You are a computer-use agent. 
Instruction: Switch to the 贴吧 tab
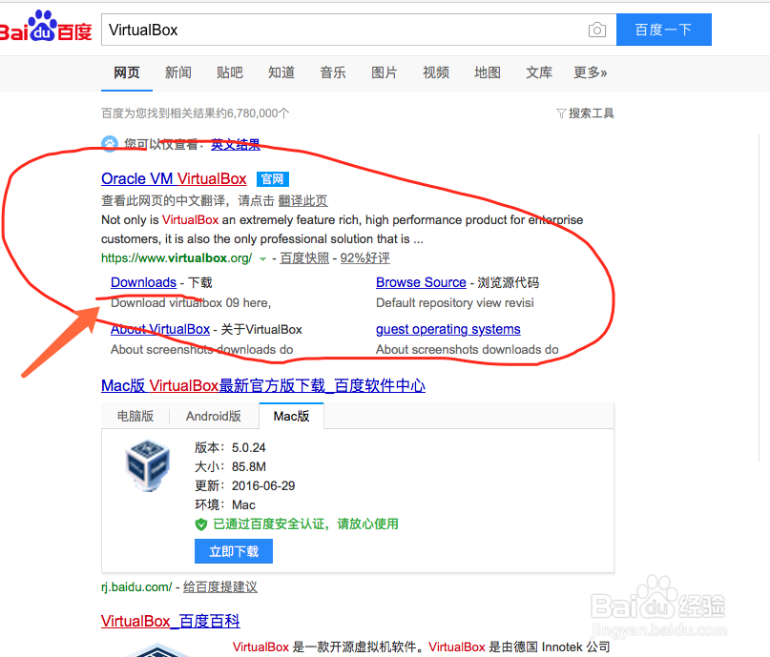[x=229, y=72]
